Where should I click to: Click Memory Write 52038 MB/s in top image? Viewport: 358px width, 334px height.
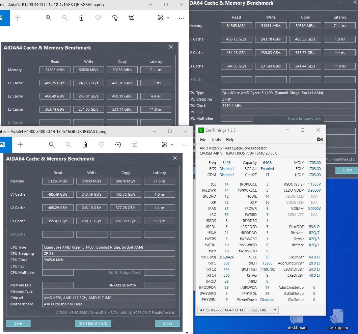pos(89,70)
